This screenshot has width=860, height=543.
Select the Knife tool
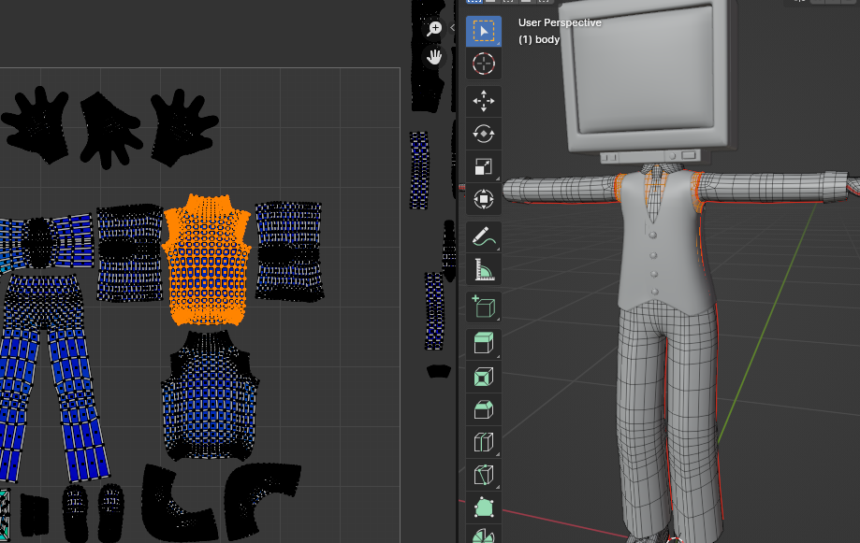[x=483, y=475]
